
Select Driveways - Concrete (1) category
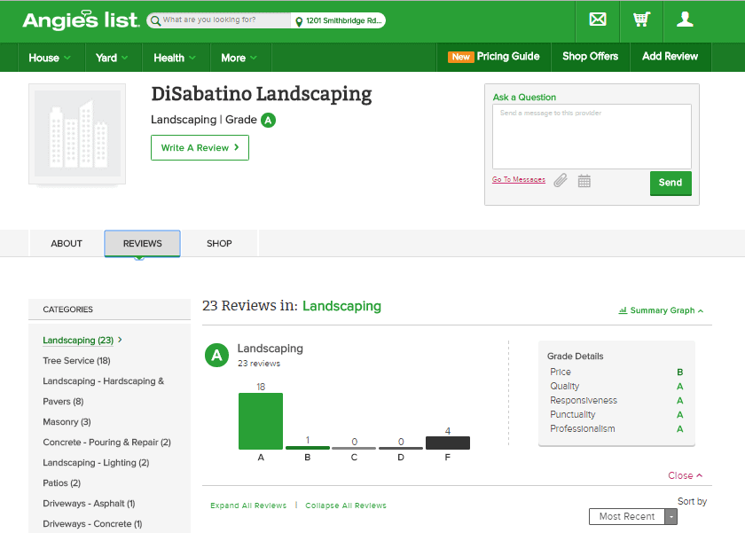click(92, 524)
